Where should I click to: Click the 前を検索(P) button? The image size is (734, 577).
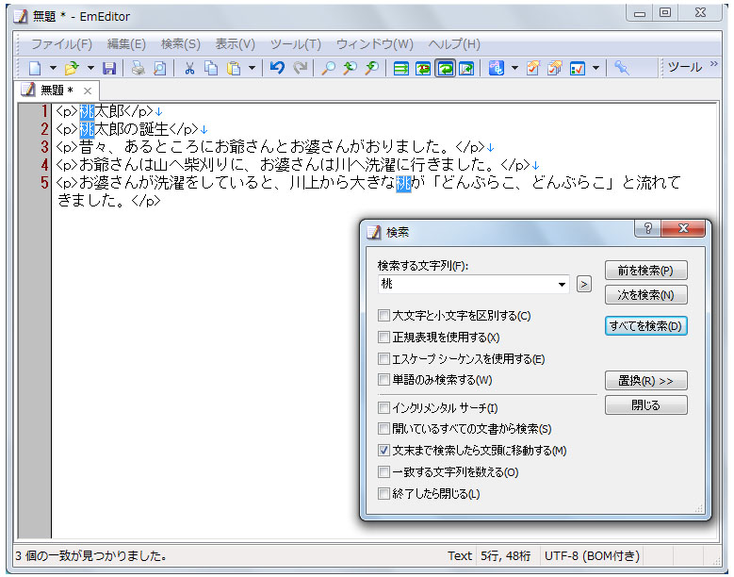645,271
